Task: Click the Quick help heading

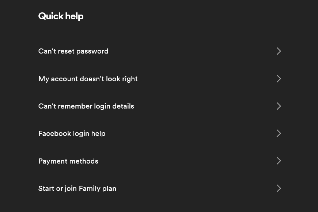Action: coord(61,16)
